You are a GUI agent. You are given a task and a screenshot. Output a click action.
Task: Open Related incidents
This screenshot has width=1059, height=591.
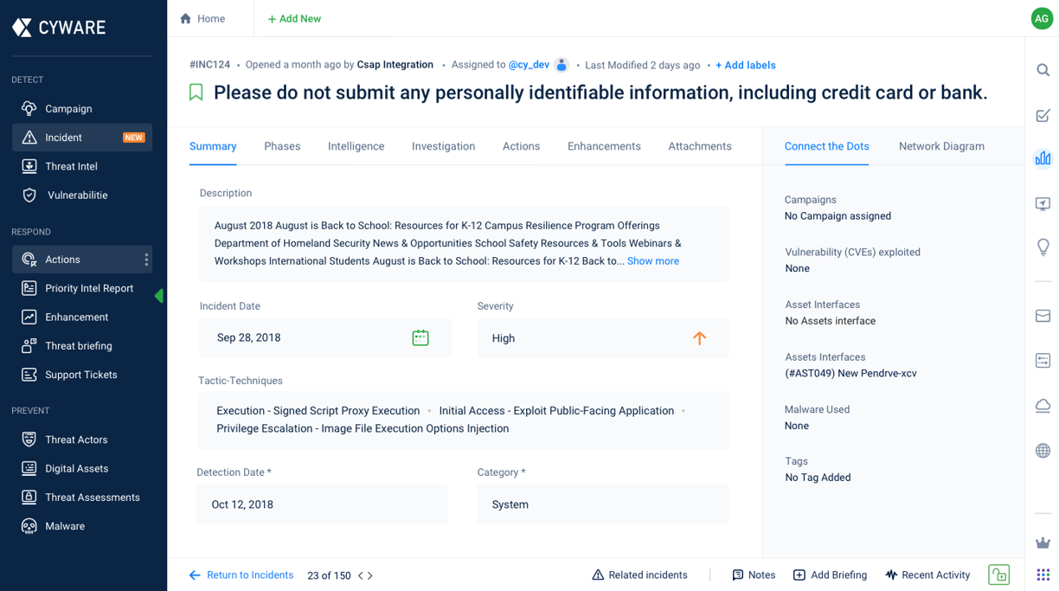click(x=639, y=575)
